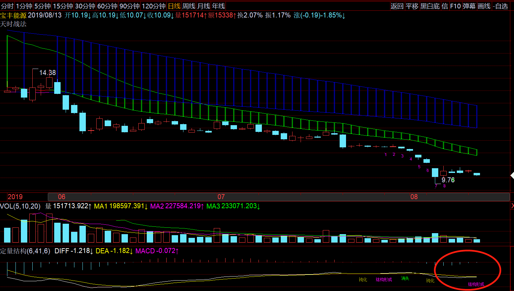Viewport: 514px width, 291px height.
Task: Click the MACD -0.072 value
Action: (x=157, y=251)
